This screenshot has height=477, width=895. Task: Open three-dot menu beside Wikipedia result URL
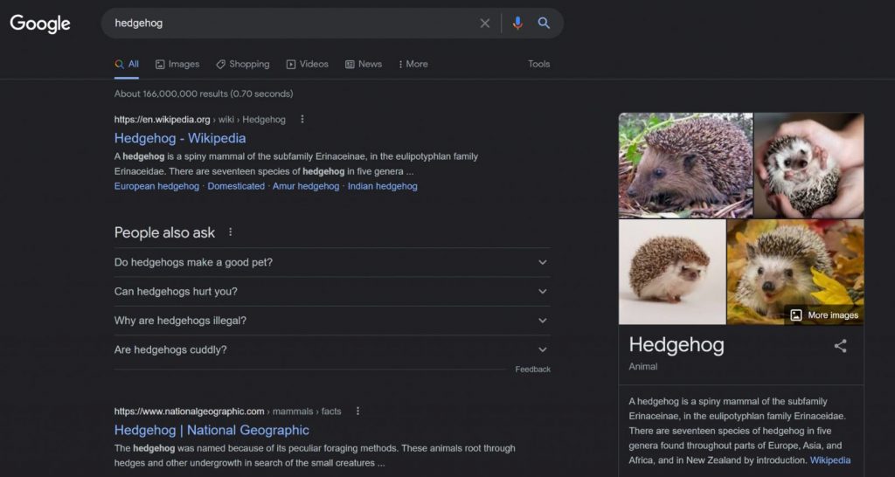(302, 120)
